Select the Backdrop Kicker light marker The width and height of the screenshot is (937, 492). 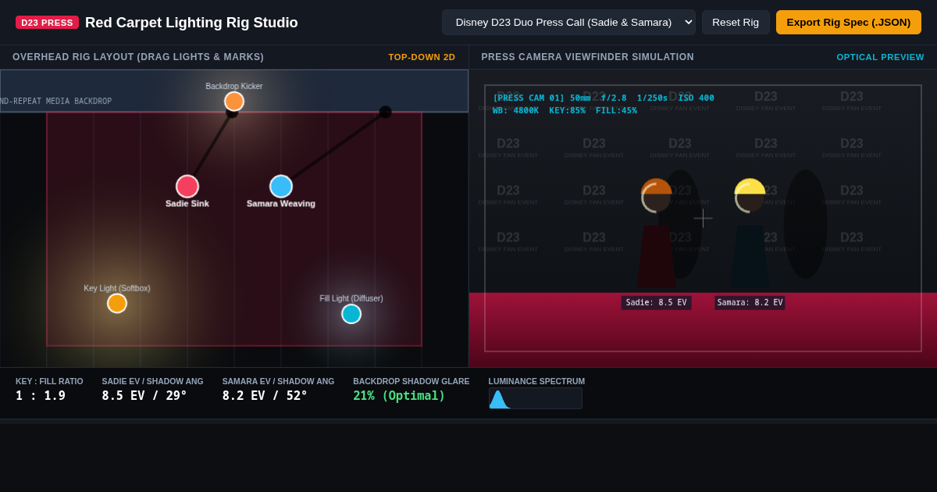coord(234,102)
